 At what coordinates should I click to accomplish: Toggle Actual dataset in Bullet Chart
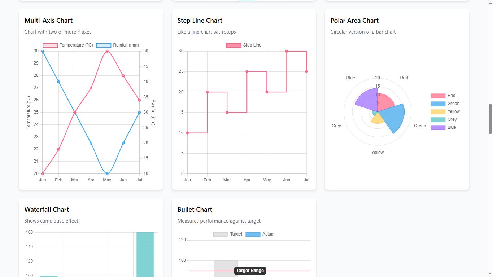coord(253,234)
